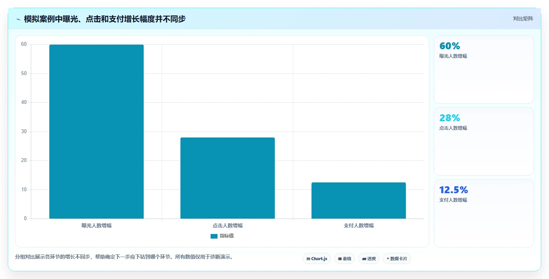549x279 pixels.
Task: Click the 点击人数增幅 bar in chart
Action: point(228,178)
